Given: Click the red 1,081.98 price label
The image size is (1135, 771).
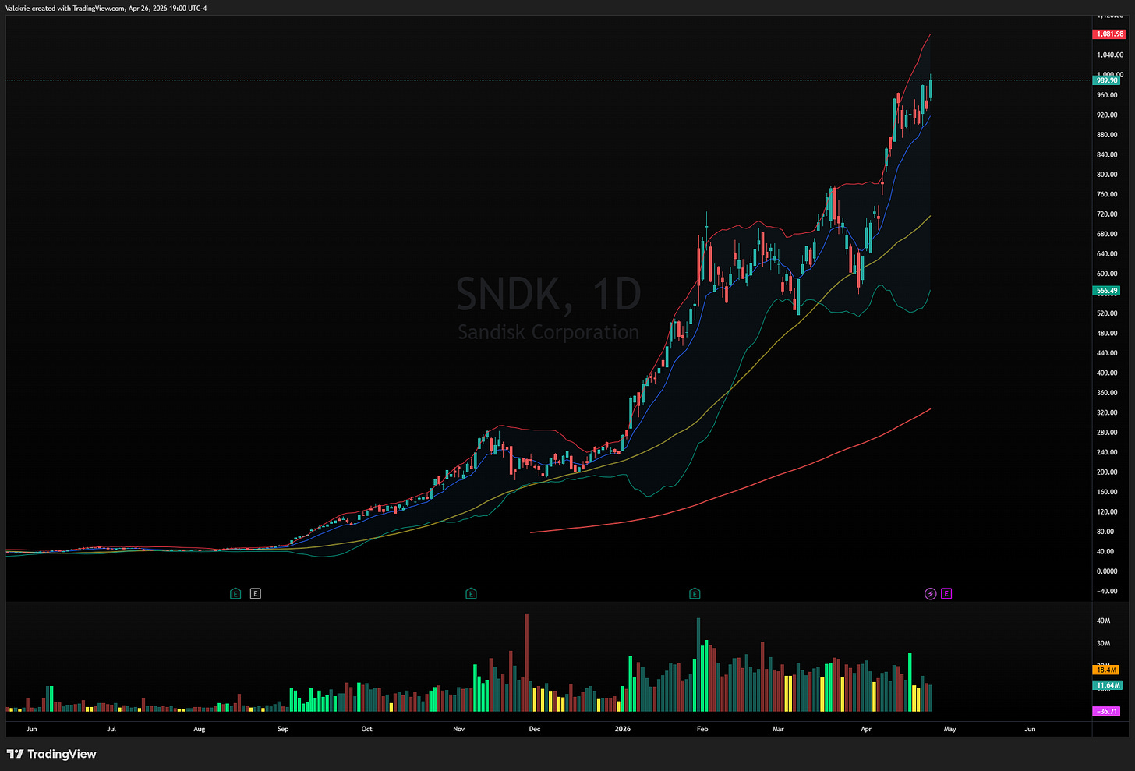Looking at the screenshot, I should coord(1109,34).
